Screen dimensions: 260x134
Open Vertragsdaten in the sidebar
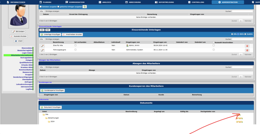pyautogui.click(x=26, y=58)
